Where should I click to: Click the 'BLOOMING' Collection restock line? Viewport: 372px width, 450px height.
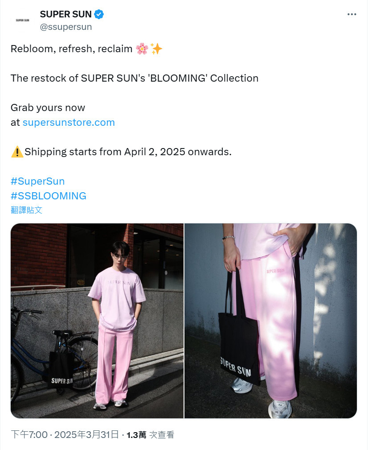click(135, 78)
